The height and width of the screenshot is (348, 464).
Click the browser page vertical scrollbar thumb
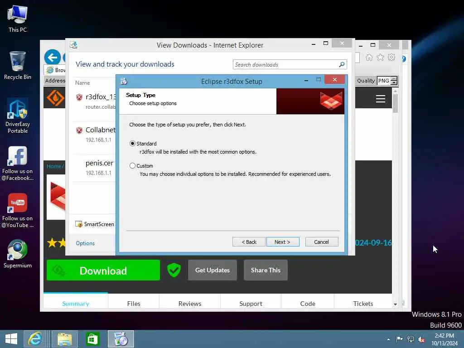[x=395, y=103]
